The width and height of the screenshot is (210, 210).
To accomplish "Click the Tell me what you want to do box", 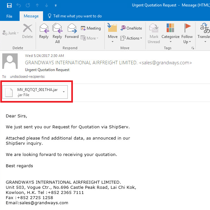I will click(x=75, y=16).
